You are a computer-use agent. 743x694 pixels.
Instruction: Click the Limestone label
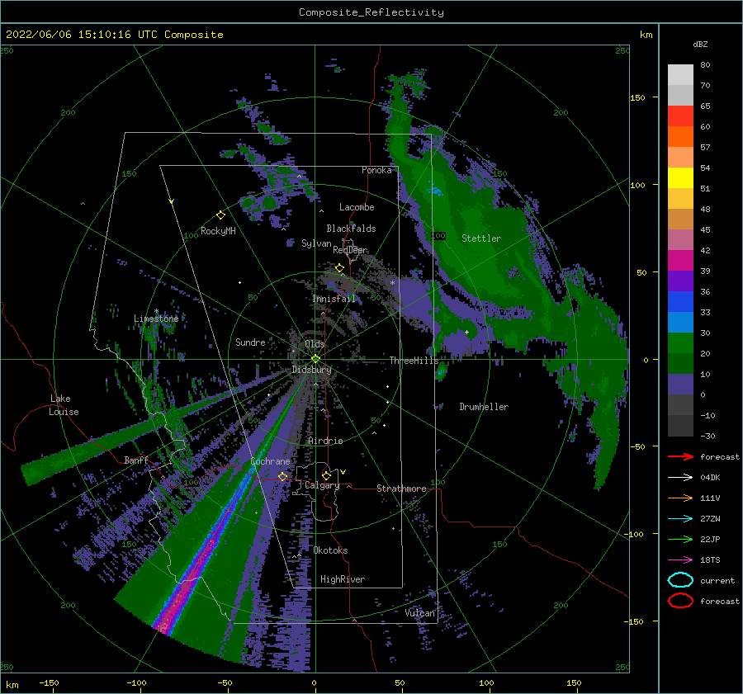[156, 319]
